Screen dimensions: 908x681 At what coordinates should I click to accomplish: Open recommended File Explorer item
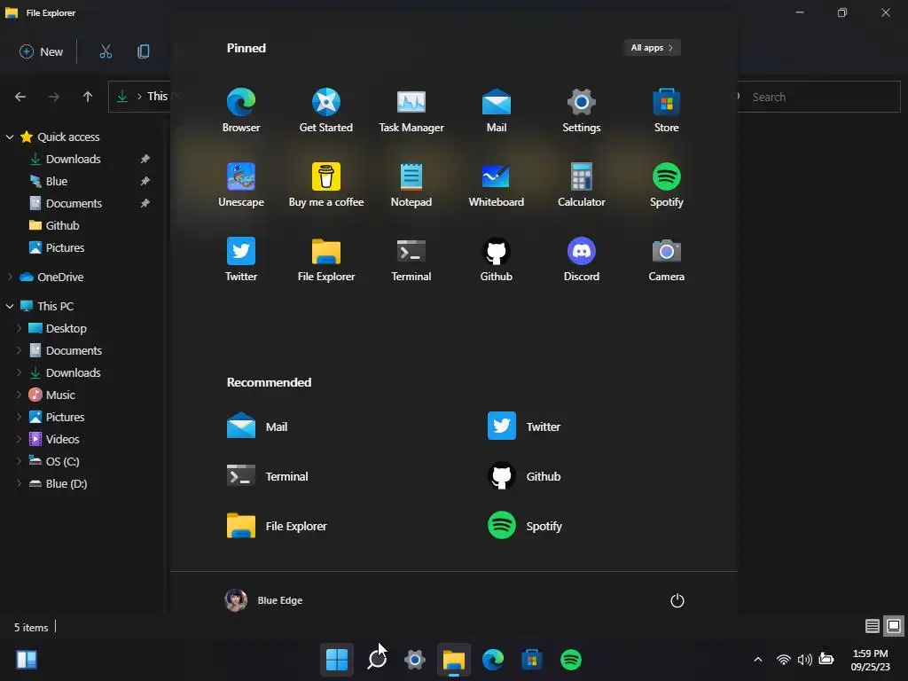(277, 526)
